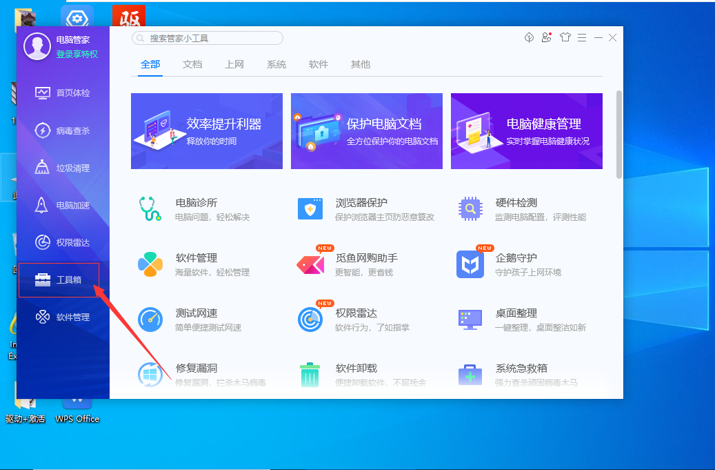Image resolution: width=715 pixels, height=470 pixels.
Task: Open the 保护电脑文档 banner
Action: 367,131
